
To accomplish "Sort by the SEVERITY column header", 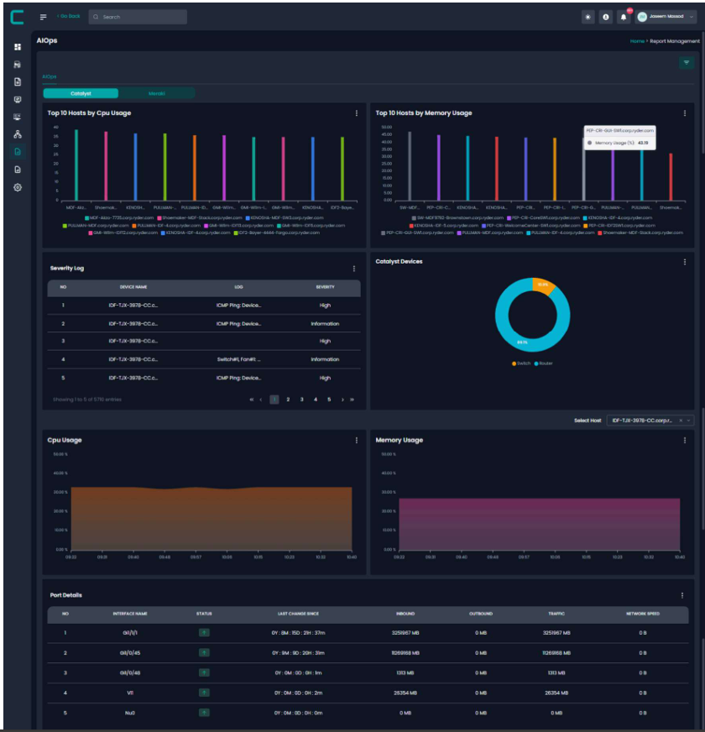I will point(325,287).
